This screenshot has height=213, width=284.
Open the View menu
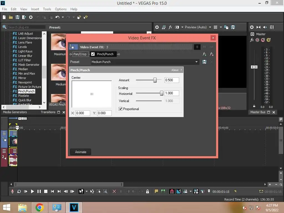(x=24, y=9)
